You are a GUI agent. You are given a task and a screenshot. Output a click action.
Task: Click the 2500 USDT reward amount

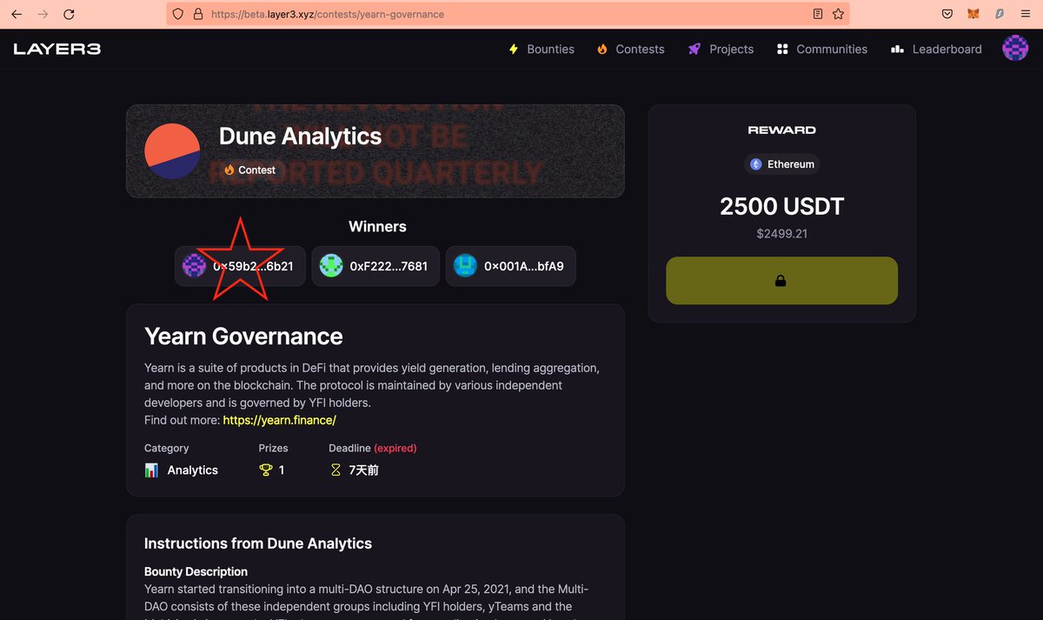[781, 207]
